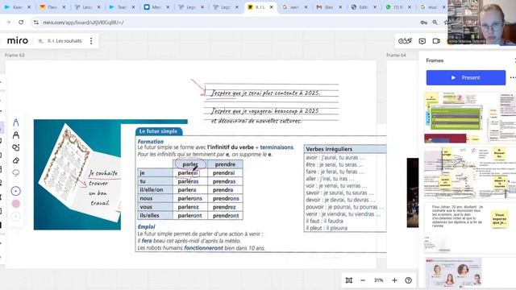Close the active '8.1 L' tab

coord(272,7)
